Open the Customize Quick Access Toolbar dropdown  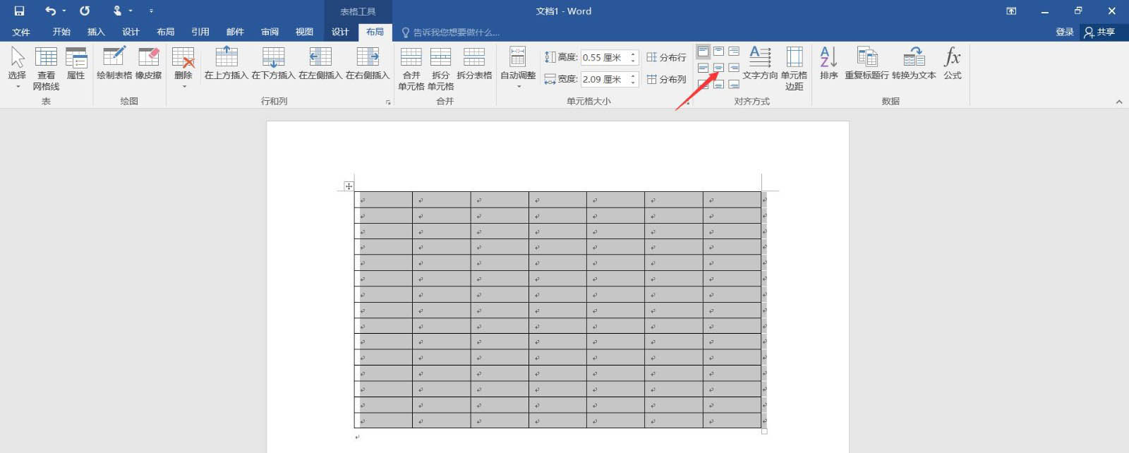coord(151,11)
